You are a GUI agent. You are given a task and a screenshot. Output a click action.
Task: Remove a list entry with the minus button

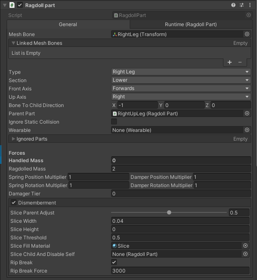[x=240, y=62]
